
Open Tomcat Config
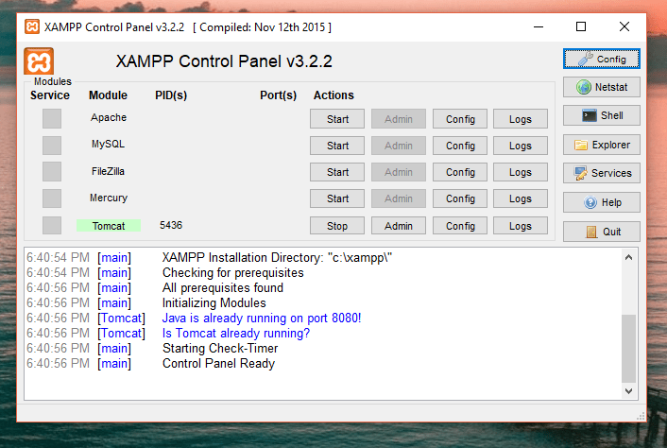click(460, 226)
